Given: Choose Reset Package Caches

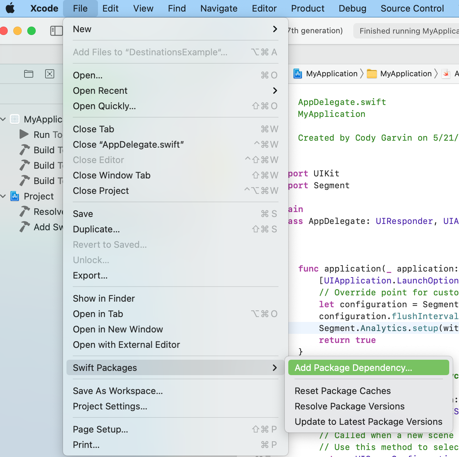Looking at the screenshot, I should tap(369, 391).
